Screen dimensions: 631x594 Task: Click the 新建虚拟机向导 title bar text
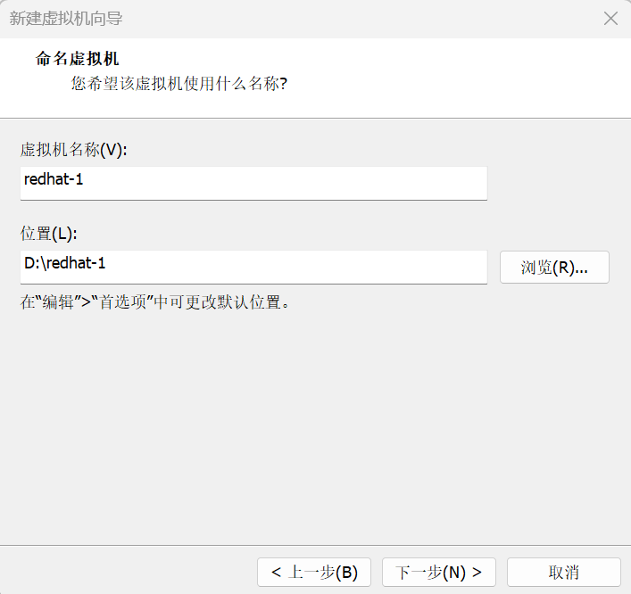(x=66, y=19)
